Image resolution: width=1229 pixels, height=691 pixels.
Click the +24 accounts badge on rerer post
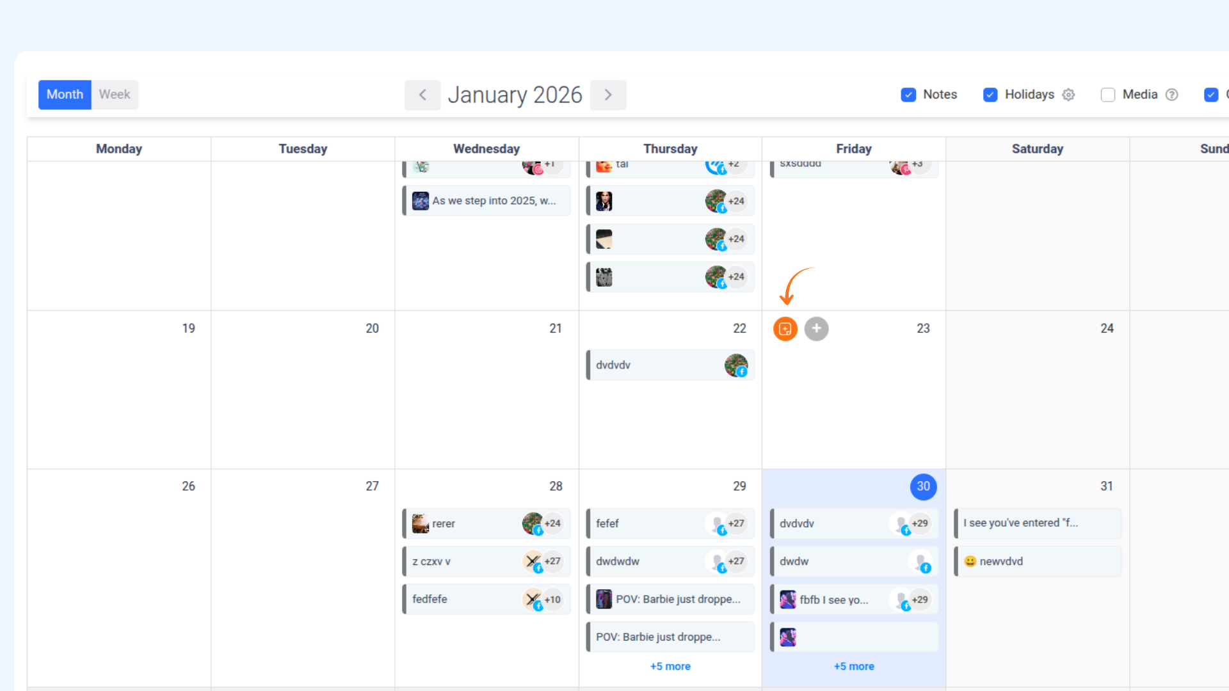(x=552, y=523)
